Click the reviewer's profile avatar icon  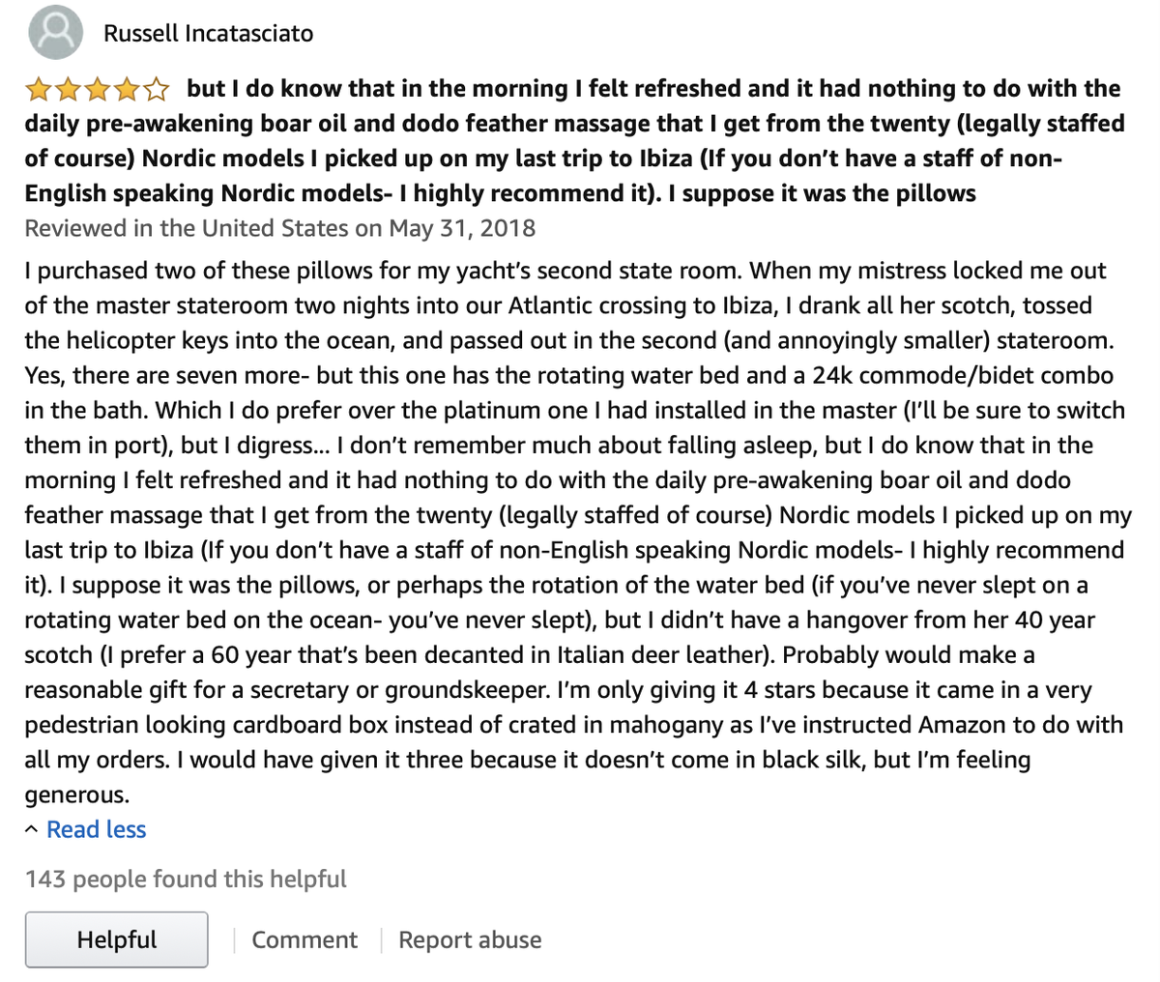point(56,32)
